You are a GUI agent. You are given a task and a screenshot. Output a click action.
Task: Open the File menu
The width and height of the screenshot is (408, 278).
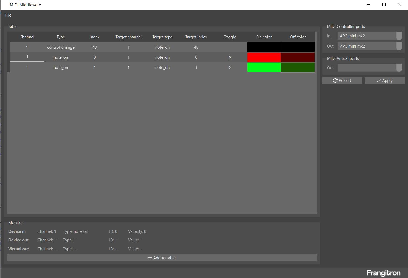[8, 15]
